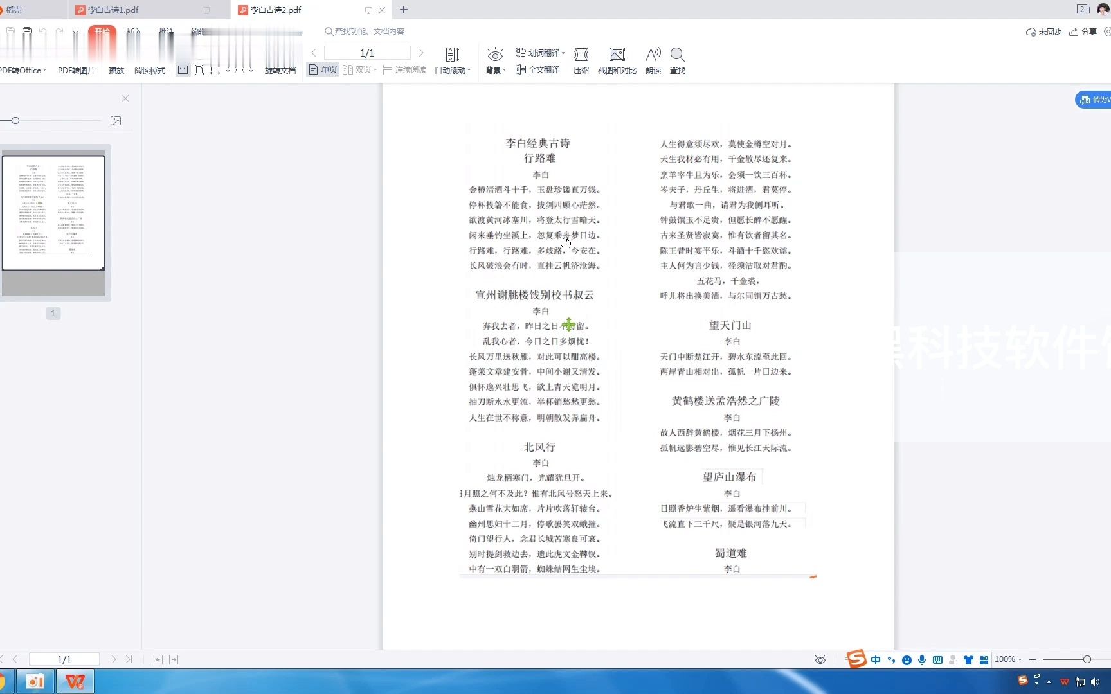Go to previous page in status bar
The width and height of the screenshot is (1111, 694).
click(x=15, y=659)
